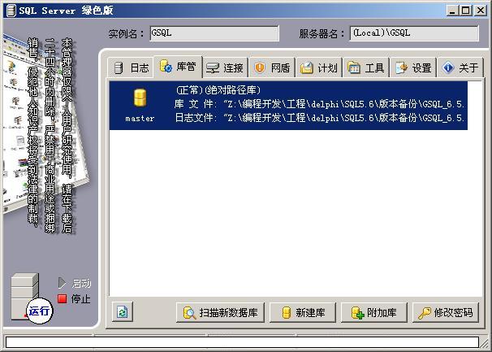Open the 连接 tab
Screen dimensions: 492x352
click(225, 67)
